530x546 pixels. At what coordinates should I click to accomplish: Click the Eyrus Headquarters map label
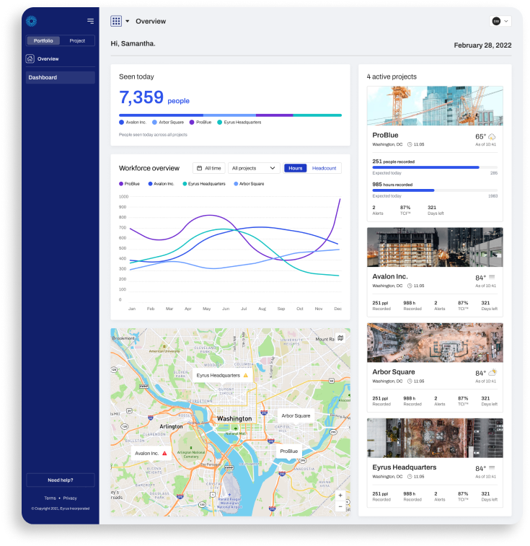pyautogui.click(x=222, y=375)
